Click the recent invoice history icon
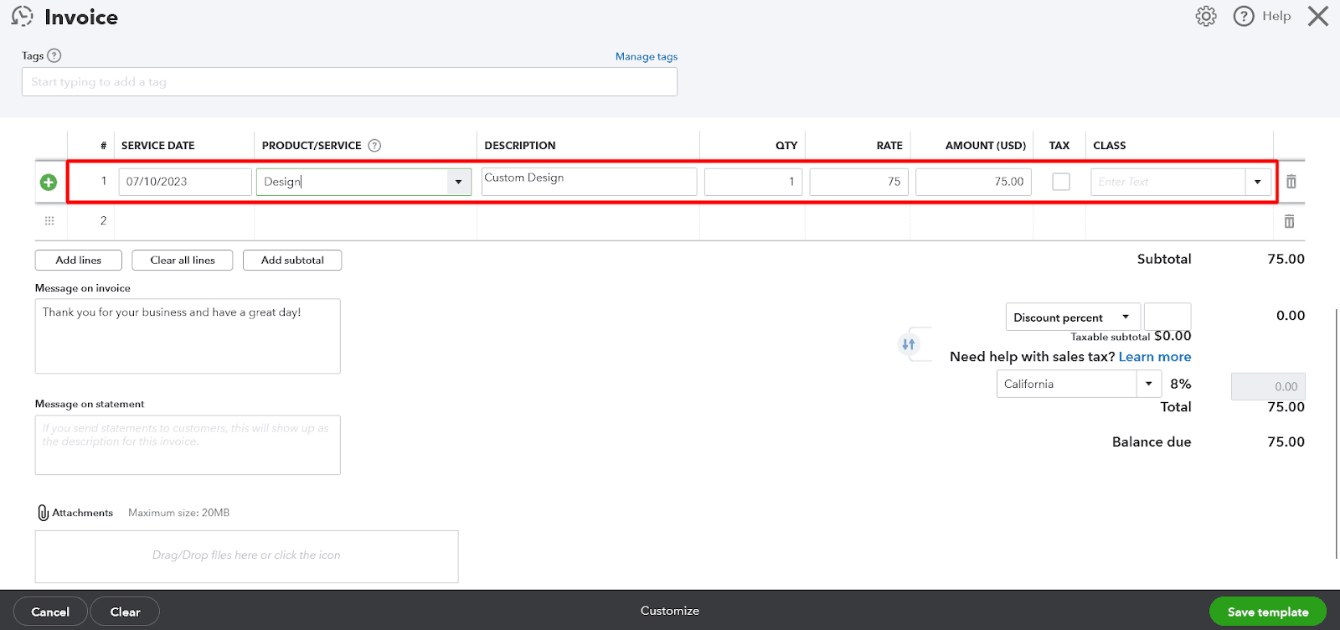Screen dimensions: 1340x630 tap(23, 16)
